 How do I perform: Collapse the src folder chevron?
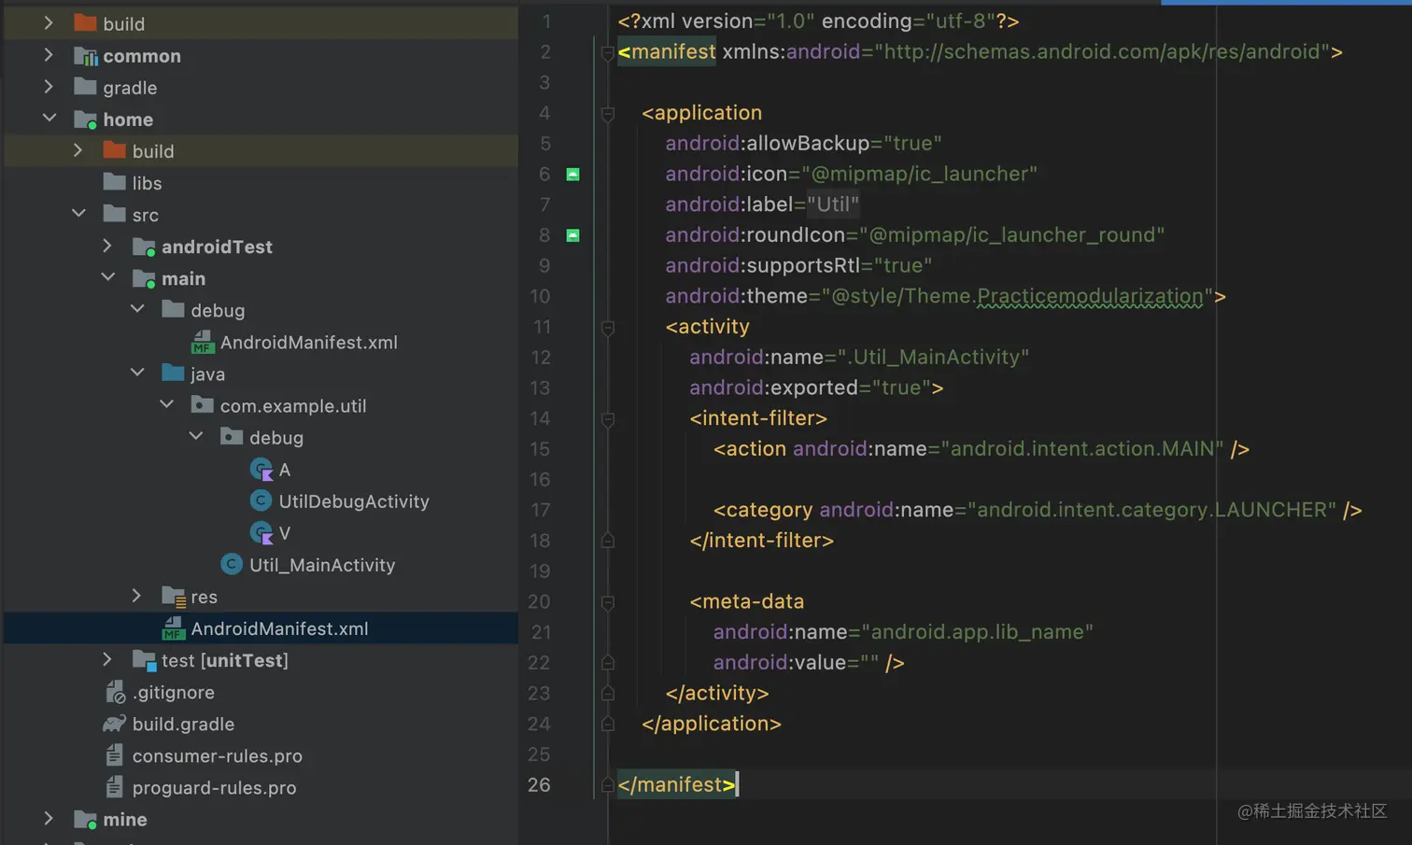78,214
